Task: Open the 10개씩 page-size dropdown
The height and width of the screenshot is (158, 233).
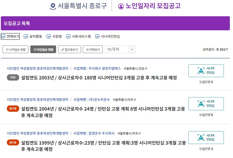Action: (x=120, y=49)
